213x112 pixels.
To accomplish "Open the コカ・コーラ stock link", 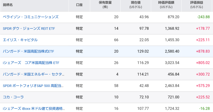I will (x=13, y=97).
